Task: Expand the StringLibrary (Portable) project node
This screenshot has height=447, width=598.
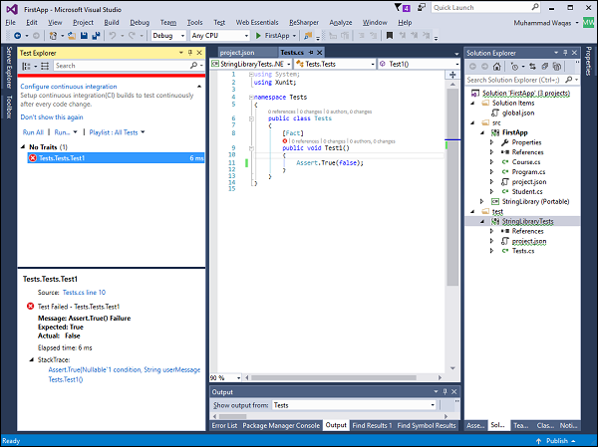Action: (481, 201)
